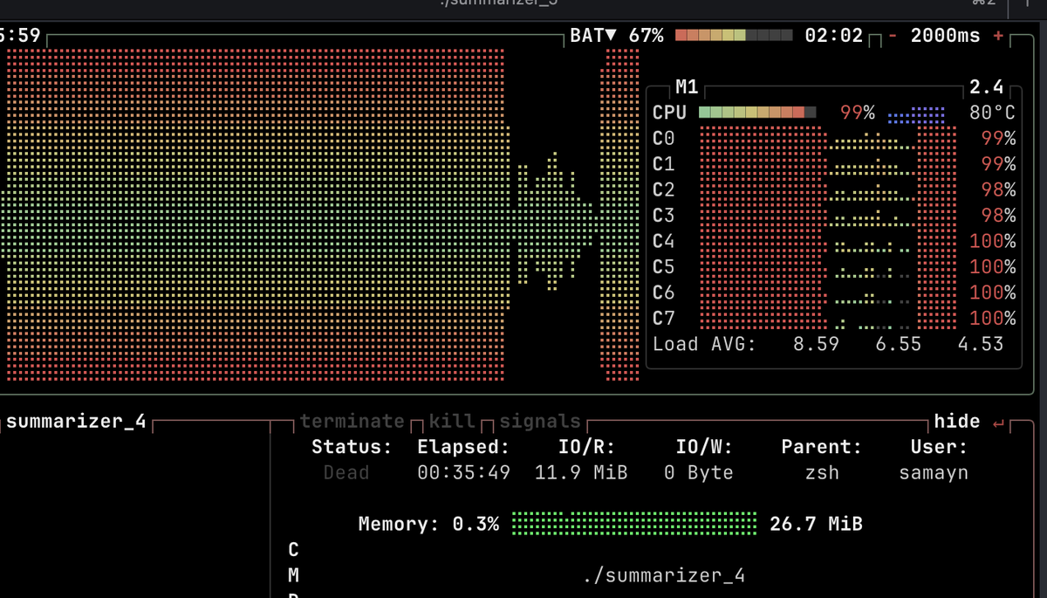
Task: Click the blue temperature mini graph
Action: click(916, 114)
